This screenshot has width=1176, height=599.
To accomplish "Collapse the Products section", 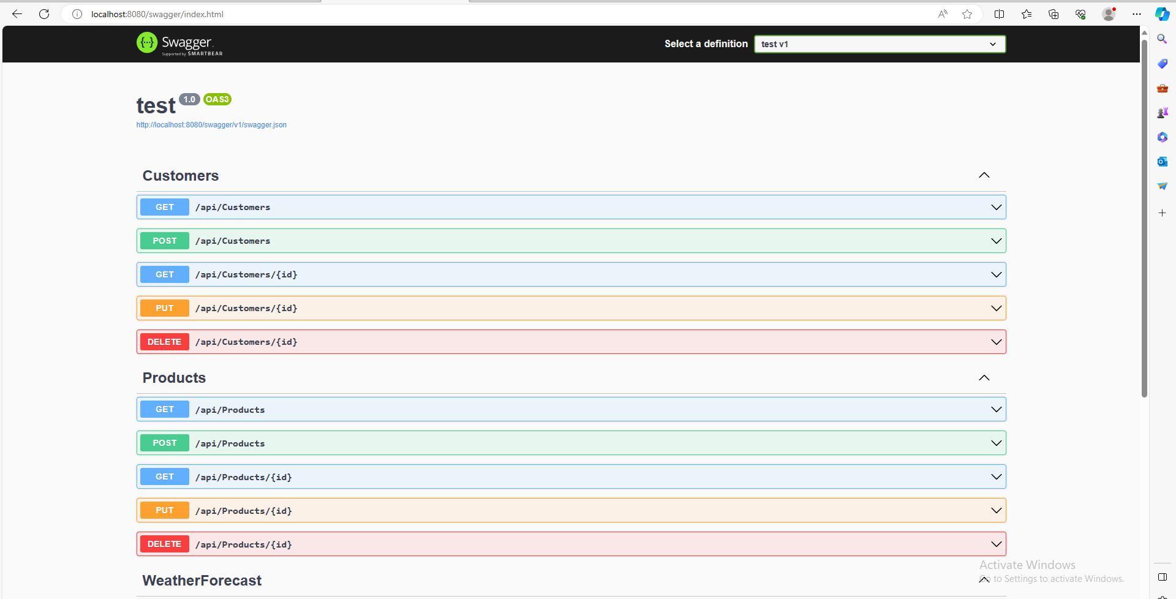I will tap(984, 378).
